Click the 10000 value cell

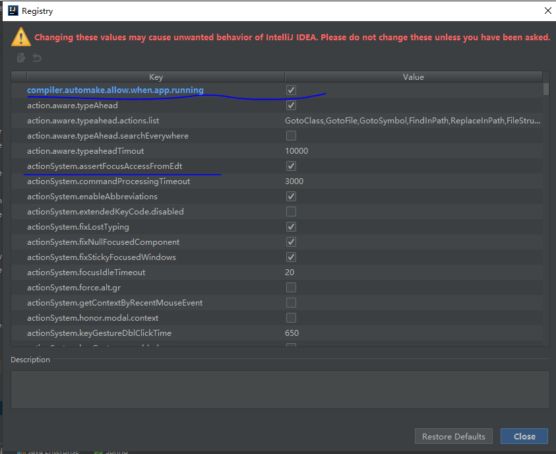[x=296, y=151]
